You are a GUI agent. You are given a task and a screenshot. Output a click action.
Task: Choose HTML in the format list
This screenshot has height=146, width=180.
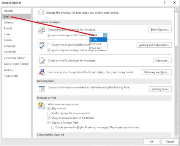[98, 40]
